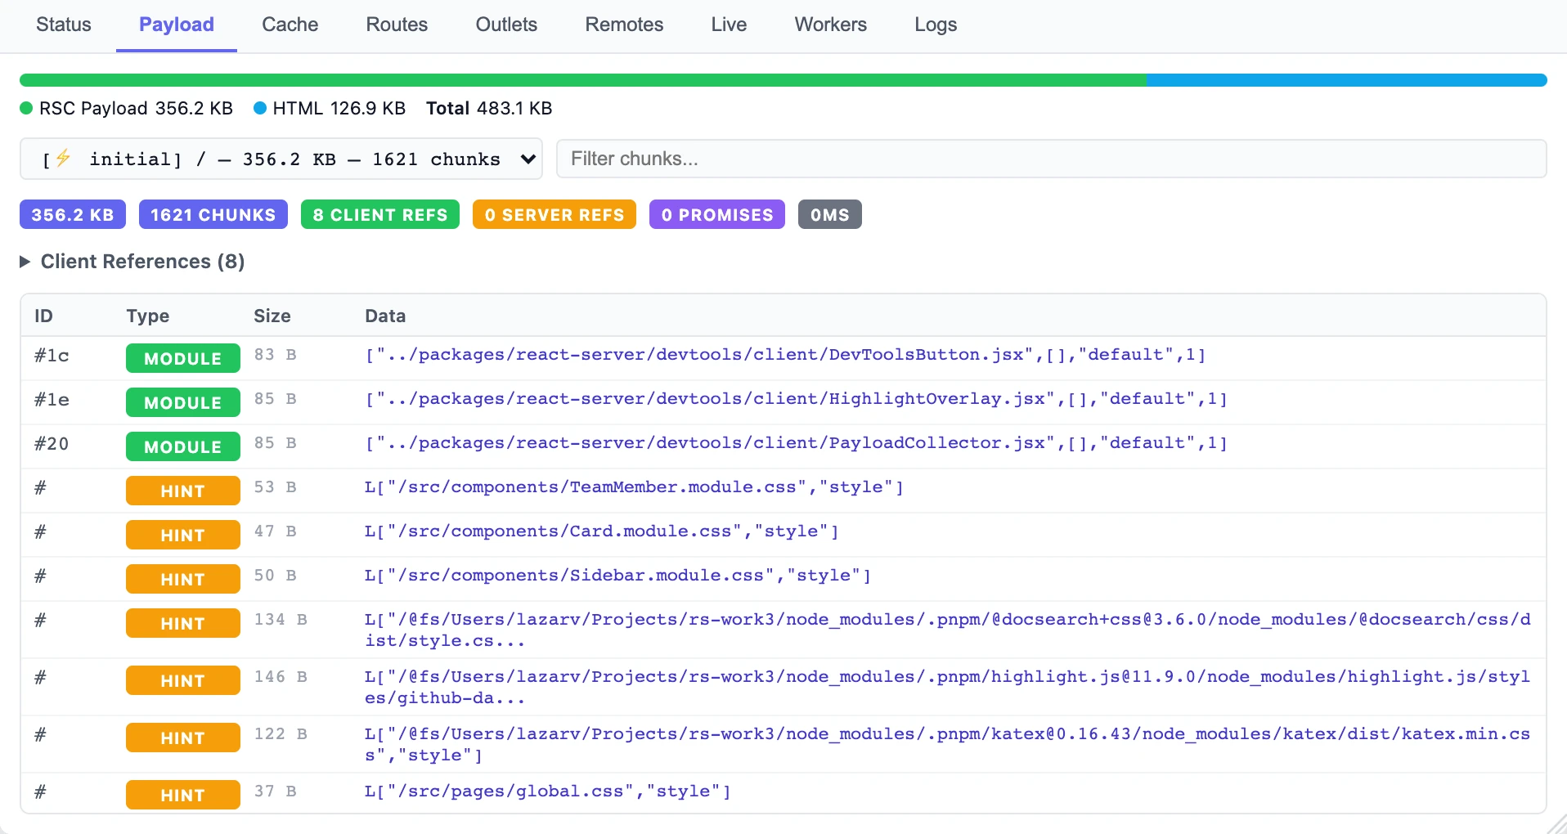The height and width of the screenshot is (834, 1567).
Task: Expand the Client References section
Action: 132,262
